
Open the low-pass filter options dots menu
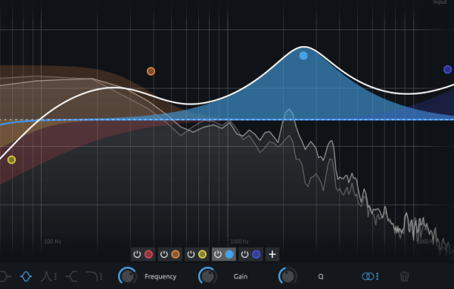(x=101, y=277)
